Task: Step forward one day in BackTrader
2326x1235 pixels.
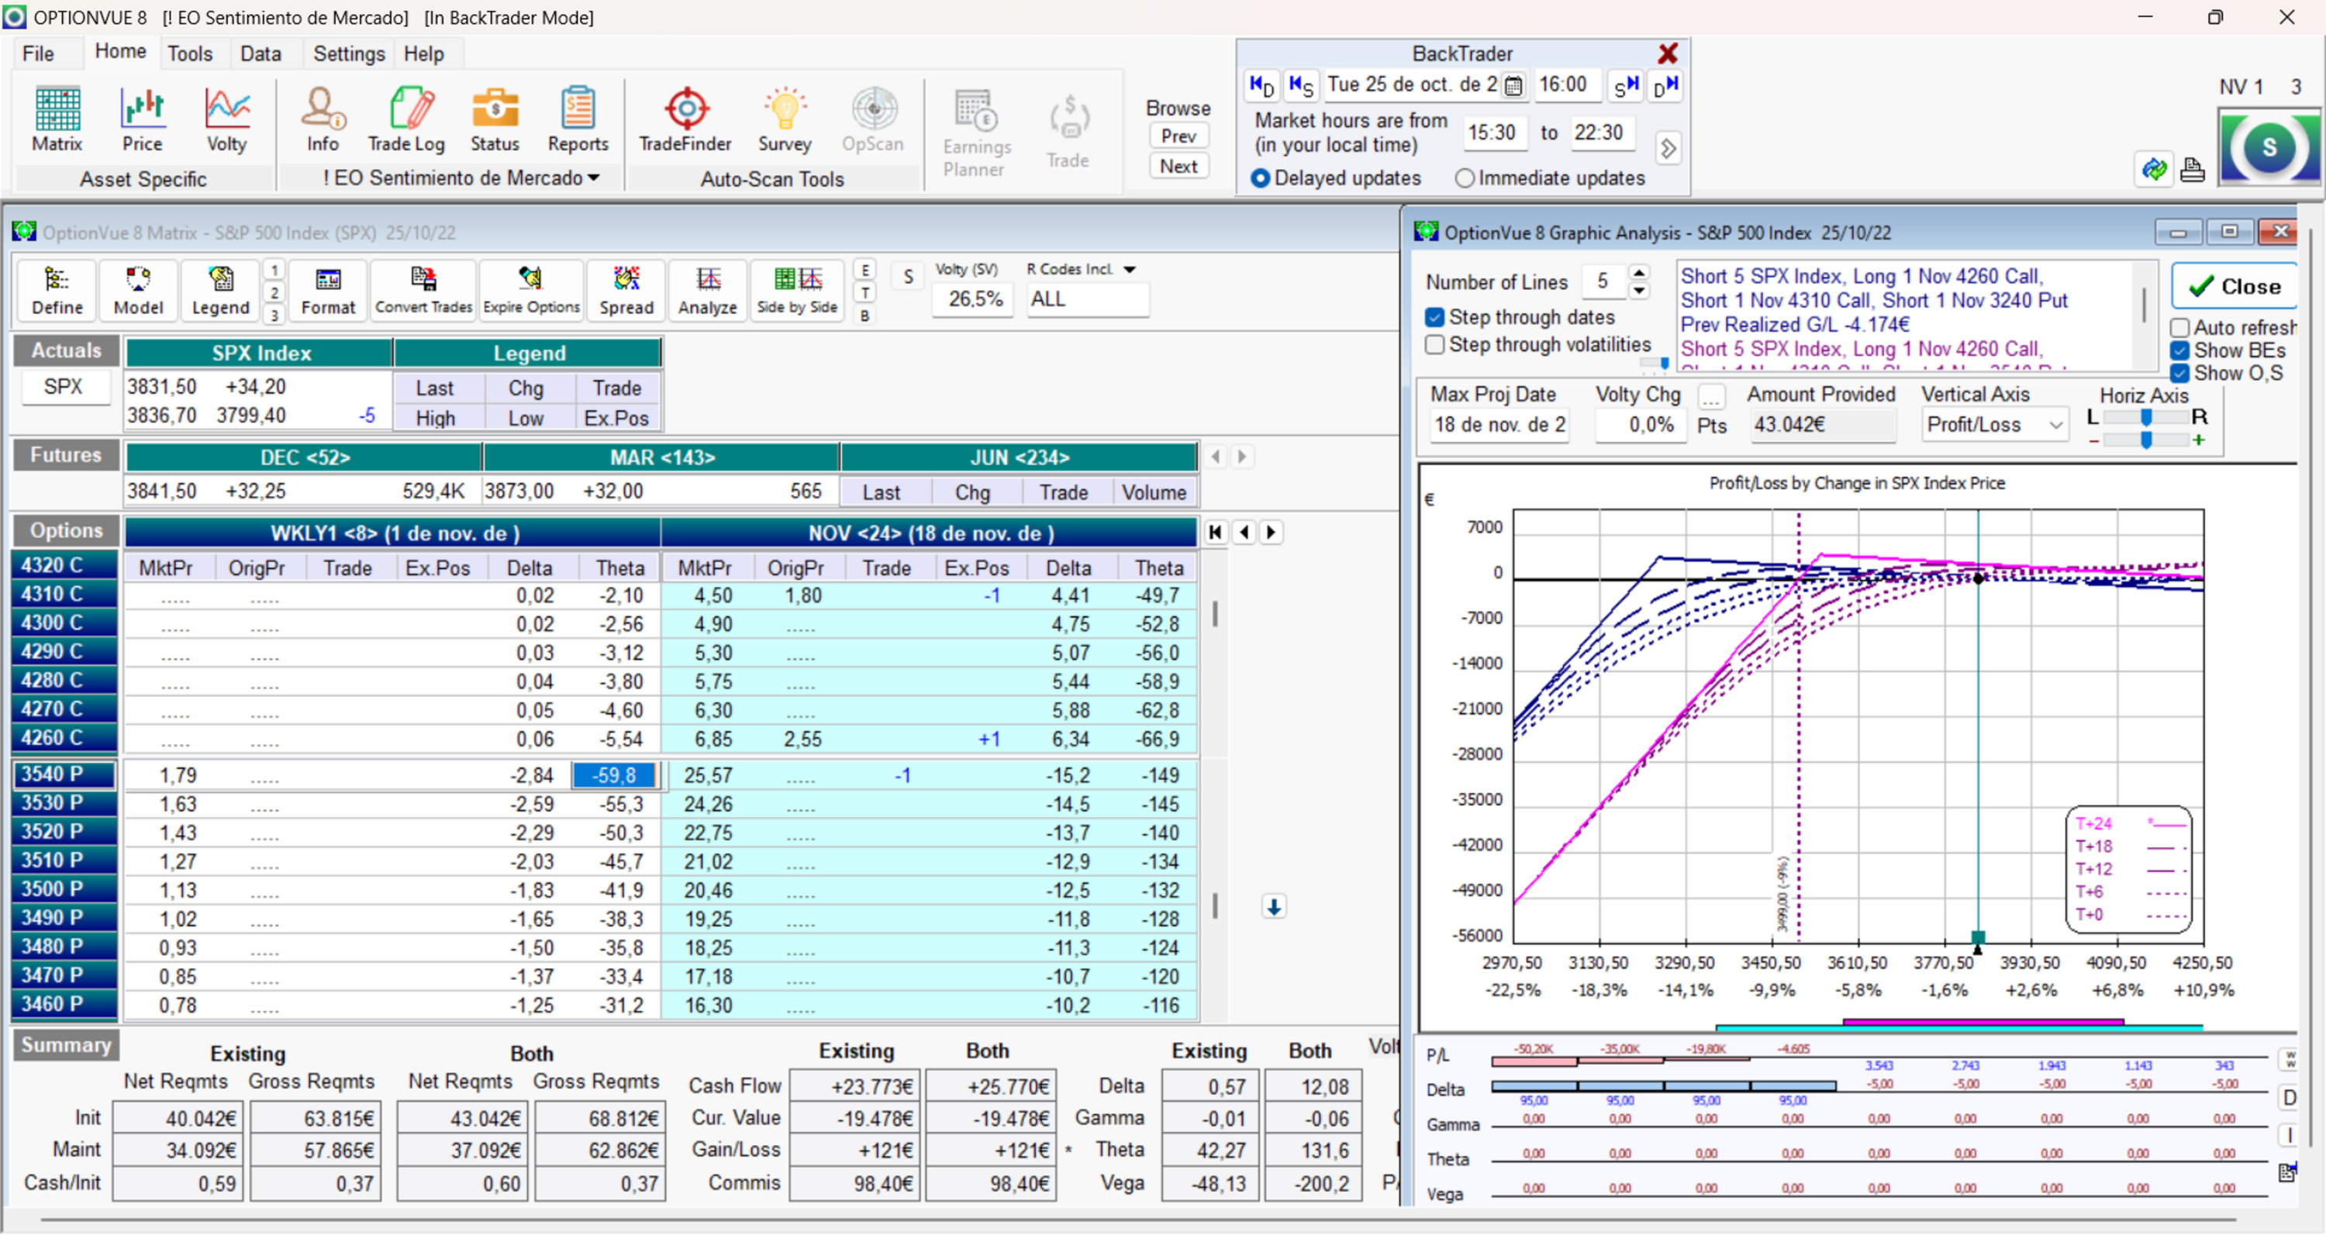Action: tap(1666, 85)
